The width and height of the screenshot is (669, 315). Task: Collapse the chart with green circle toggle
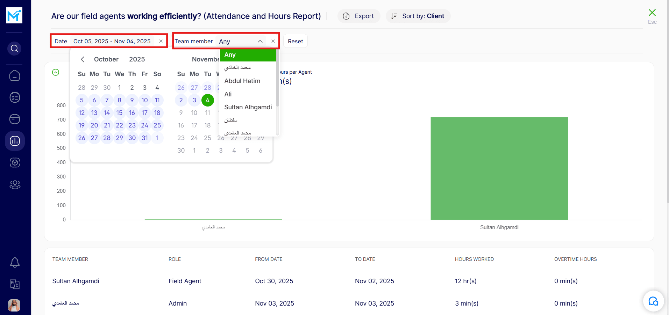(x=56, y=72)
